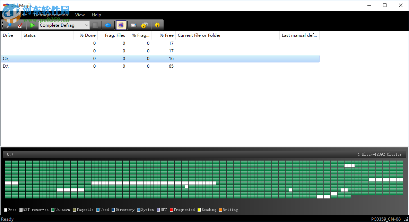Start defragmentation with the green Play icon
Viewport: 409px width, 222px height.
click(33, 25)
